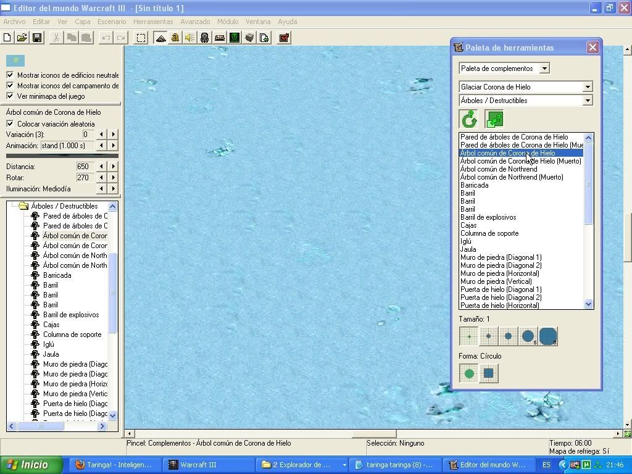Decrease the Variación value with left arrow
632x474 pixels.
(x=102, y=134)
